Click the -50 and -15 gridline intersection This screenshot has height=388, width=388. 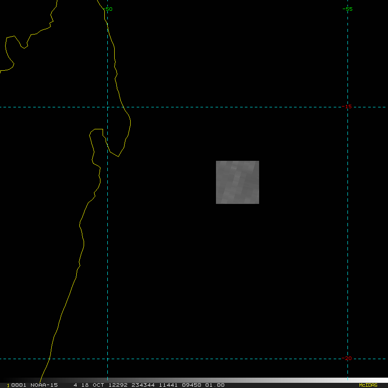point(107,107)
